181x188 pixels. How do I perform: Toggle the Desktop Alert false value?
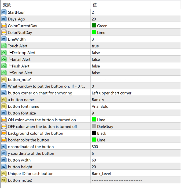click(135, 53)
